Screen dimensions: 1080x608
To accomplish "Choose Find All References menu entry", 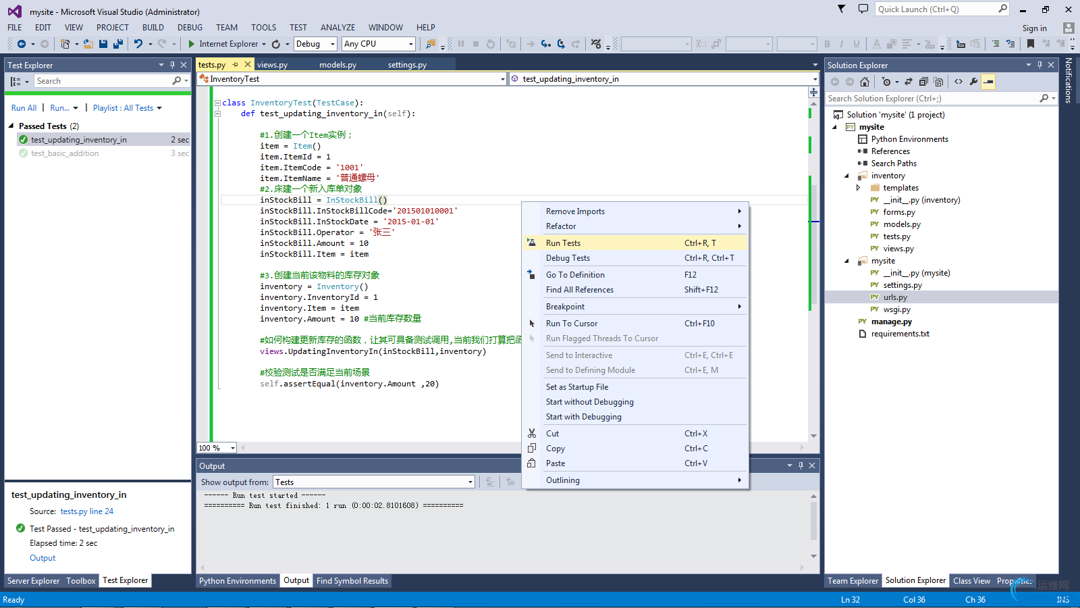I will (635, 289).
